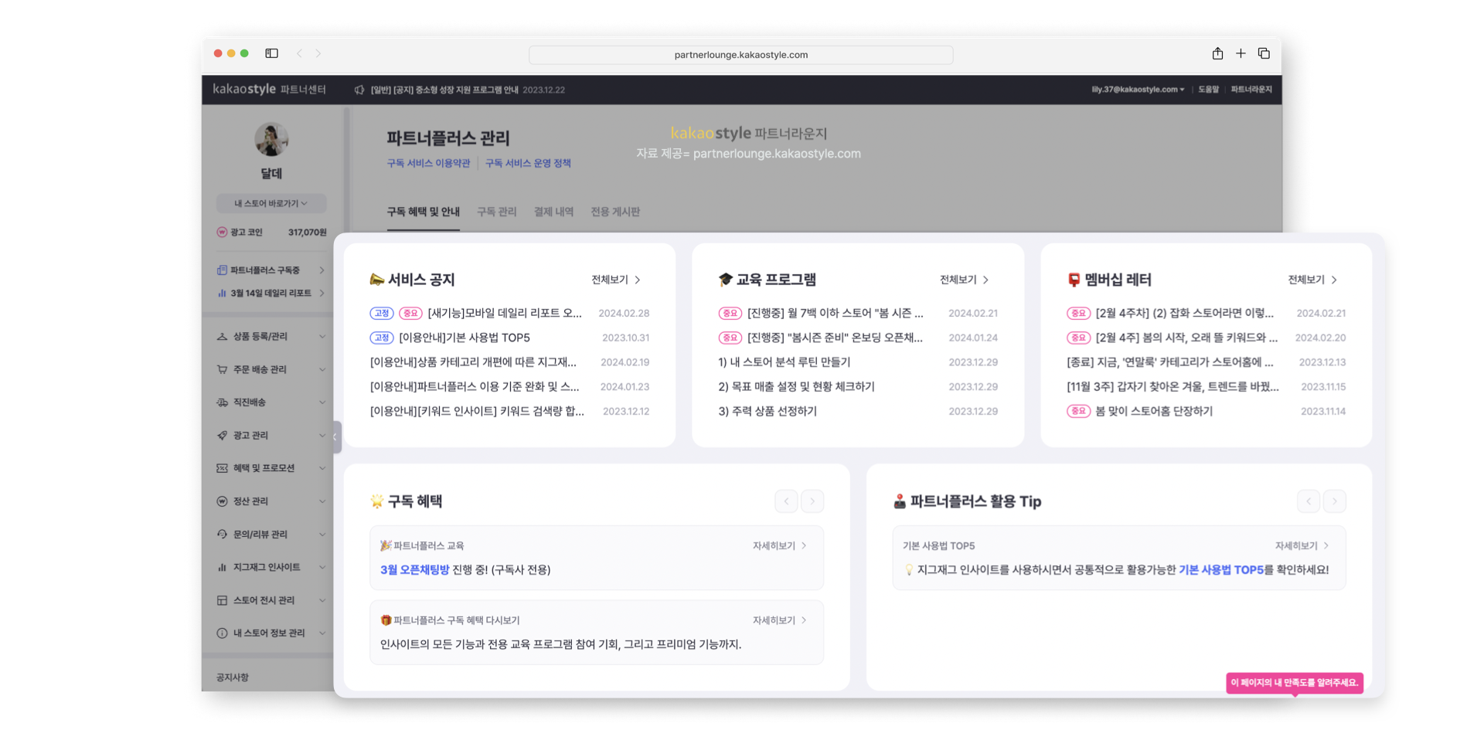Click the partnerlounge.kakaostyle.com address bar
1484x740 pixels.
(x=740, y=55)
